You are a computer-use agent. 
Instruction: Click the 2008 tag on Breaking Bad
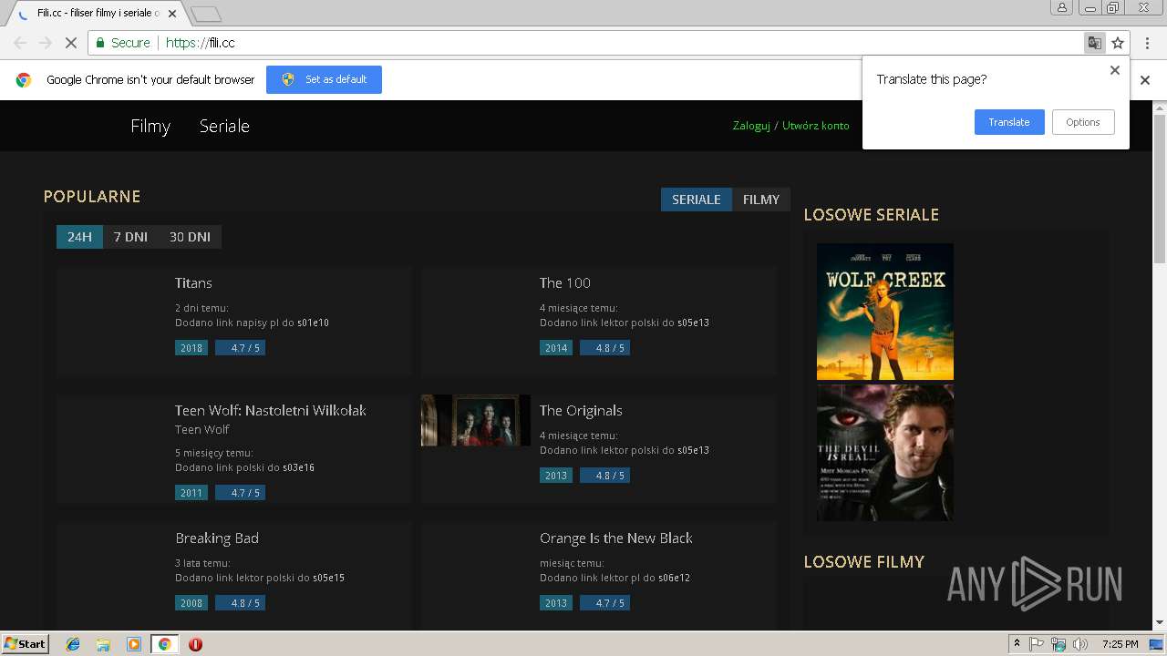pos(191,603)
